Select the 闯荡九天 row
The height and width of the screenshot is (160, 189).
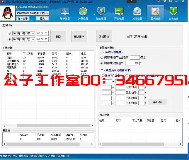pyautogui.click(x=48, y=68)
